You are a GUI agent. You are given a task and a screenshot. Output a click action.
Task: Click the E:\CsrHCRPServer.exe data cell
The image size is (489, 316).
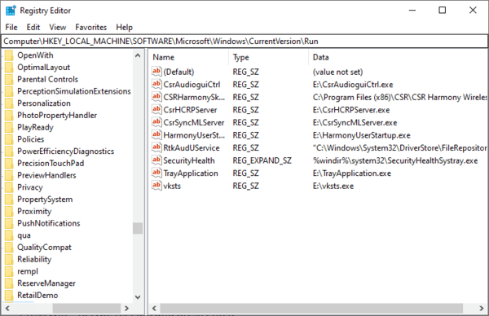[x=351, y=110]
